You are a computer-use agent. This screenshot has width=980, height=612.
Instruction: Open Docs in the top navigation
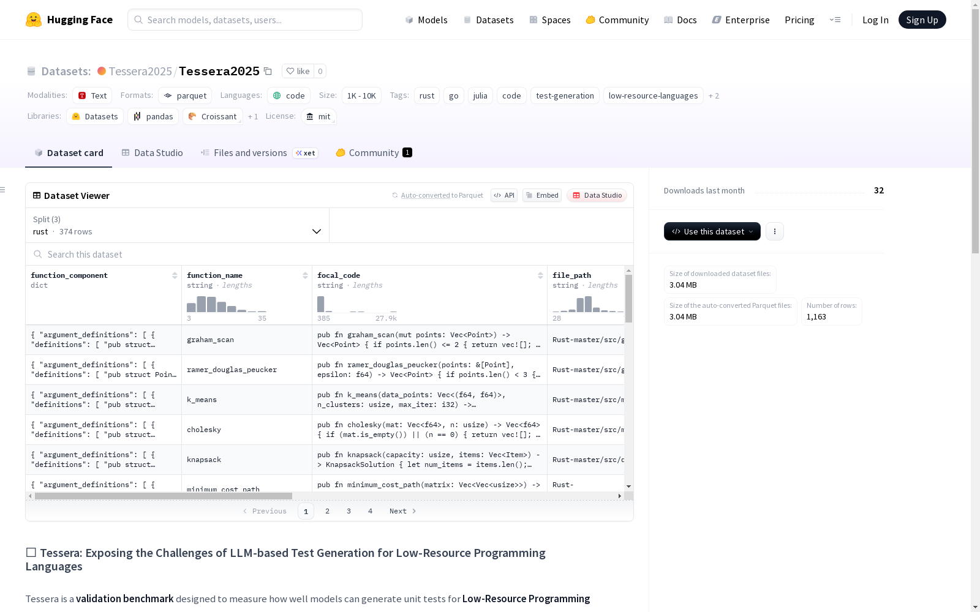point(680,20)
